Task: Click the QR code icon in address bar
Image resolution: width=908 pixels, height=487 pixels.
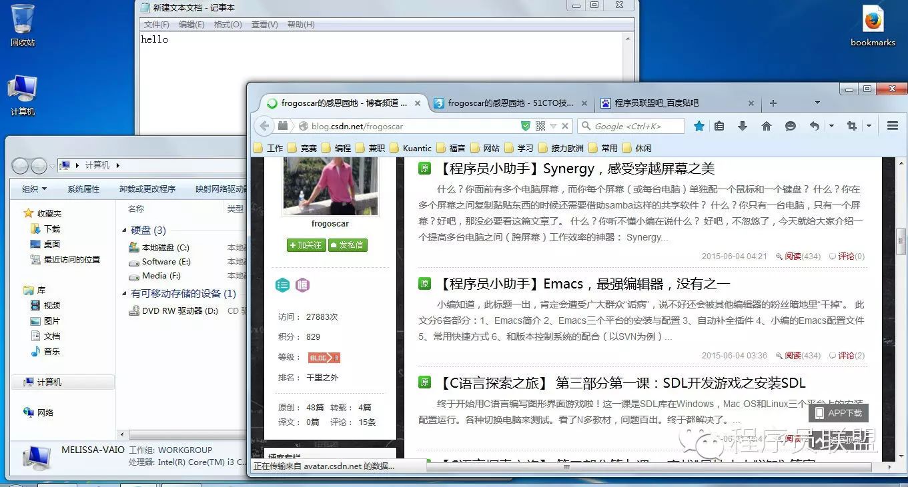Action: click(540, 126)
